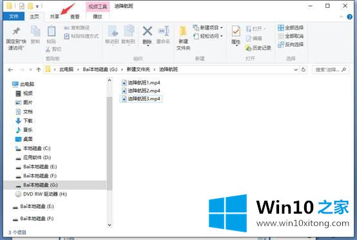This screenshot has height=240, width=357.
Task: Click the Copy to icon
Action: pos(129,32)
